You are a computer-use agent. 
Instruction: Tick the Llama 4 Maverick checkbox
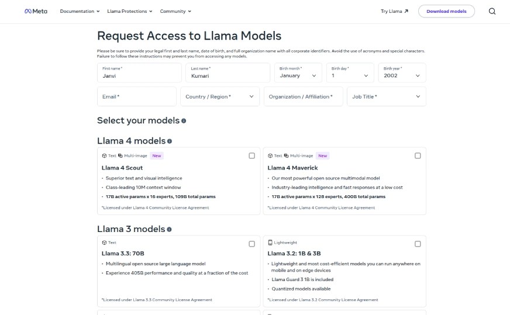418,155
